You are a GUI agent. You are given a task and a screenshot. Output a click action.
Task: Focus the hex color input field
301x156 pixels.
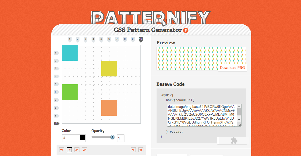click(x=73, y=138)
